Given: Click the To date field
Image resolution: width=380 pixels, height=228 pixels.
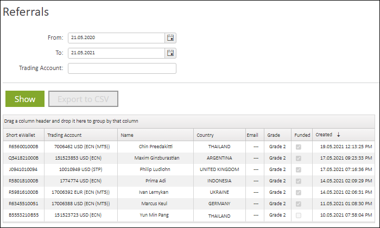Looking at the screenshot, I should (x=116, y=53).
